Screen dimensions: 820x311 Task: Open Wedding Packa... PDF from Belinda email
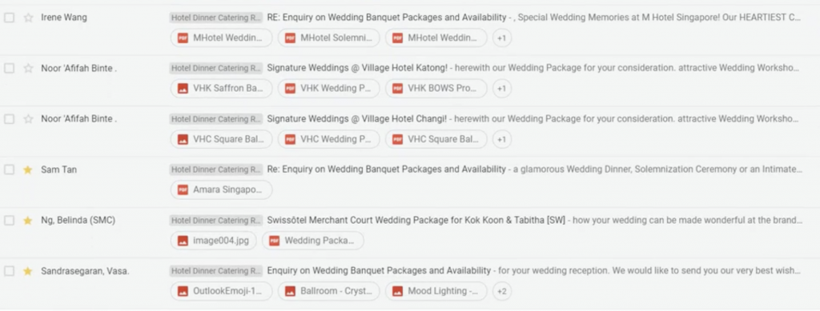[313, 241]
